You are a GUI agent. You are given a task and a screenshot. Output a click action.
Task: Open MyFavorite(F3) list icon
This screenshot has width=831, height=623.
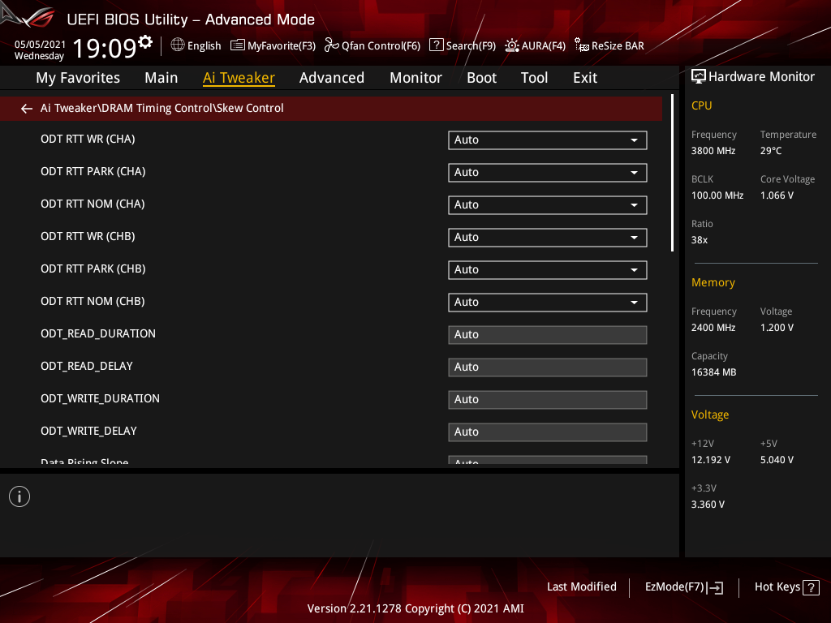pos(238,45)
